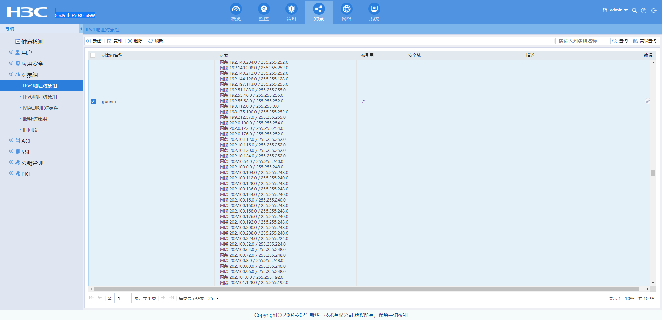The image size is (662, 320).
Task: Select 服务对象组 in navigation
Action: click(35, 119)
